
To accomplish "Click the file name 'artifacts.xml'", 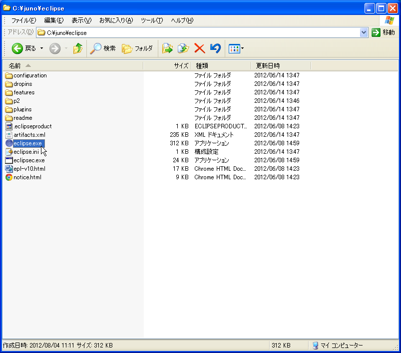I will [x=29, y=135].
